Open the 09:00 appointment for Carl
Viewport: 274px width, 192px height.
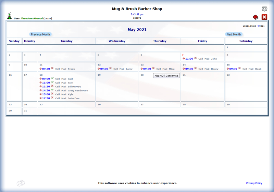point(46,79)
